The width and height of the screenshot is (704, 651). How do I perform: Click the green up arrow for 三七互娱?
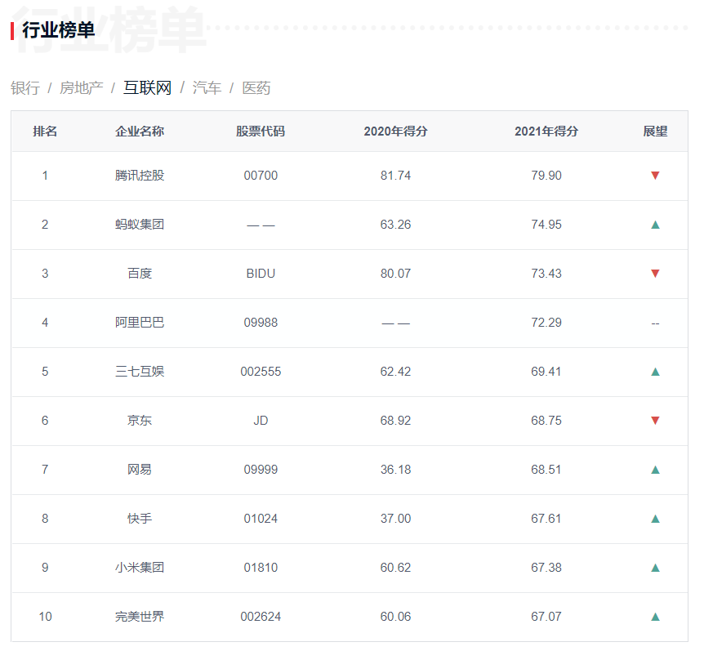click(655, 372)
